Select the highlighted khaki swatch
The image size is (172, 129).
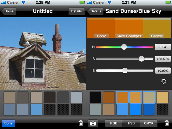click(149, 97)
